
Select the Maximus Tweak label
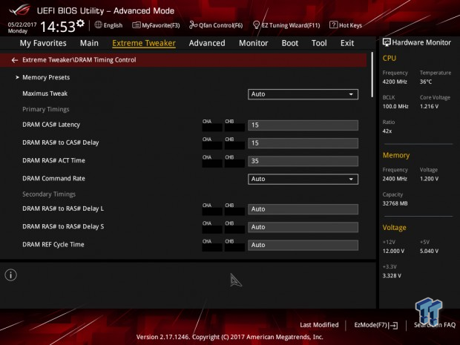pos(45,93)
